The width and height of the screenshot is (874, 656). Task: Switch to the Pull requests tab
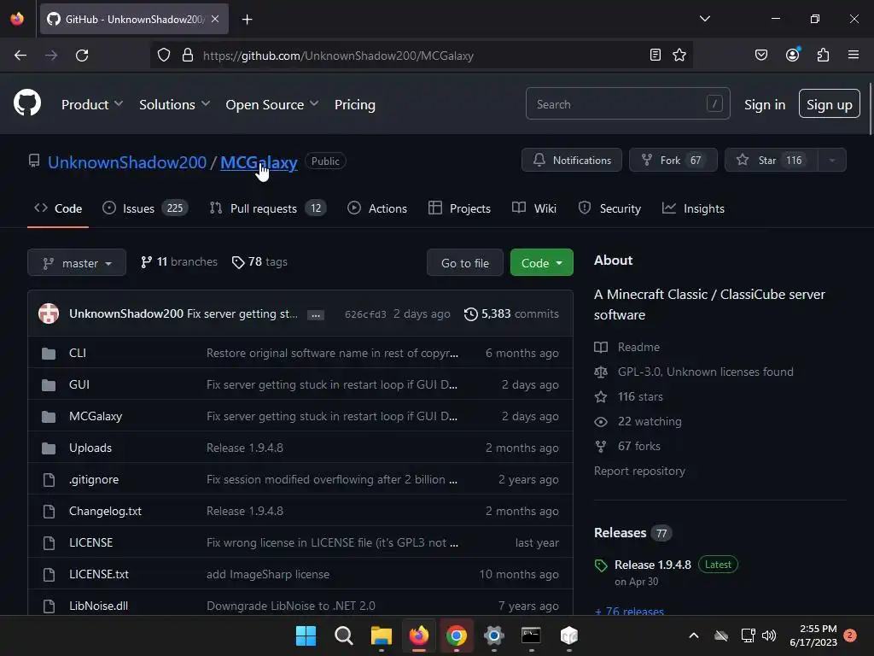267,208
